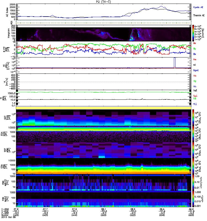The height and width of the screenshot is (221, 207).
Task: Click the 0440 time tick label
Action: (x=74, y=215)
